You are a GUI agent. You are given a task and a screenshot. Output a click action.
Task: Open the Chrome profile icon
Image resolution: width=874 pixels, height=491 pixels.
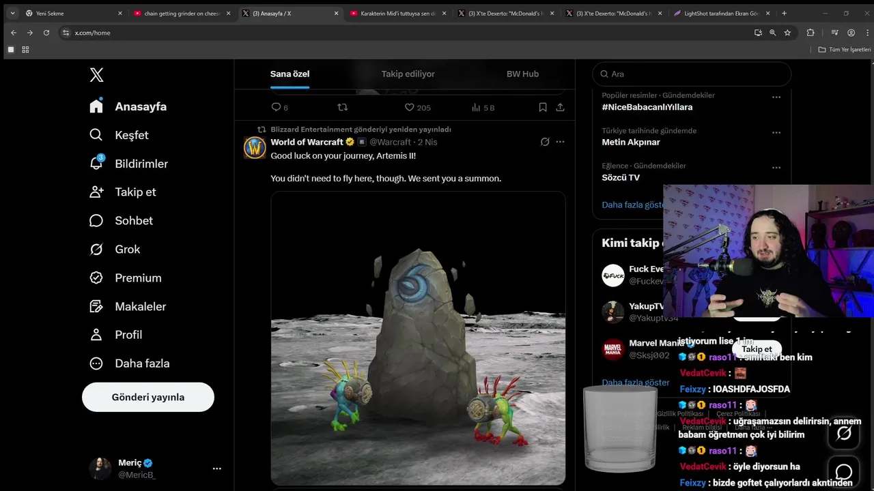[x=851, y=33]
